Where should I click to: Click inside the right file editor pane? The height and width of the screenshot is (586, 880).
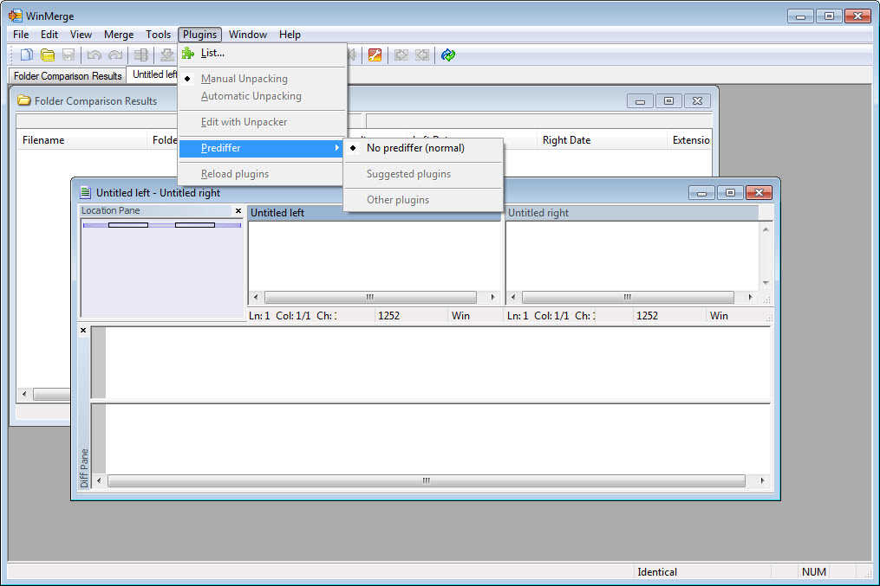(x=633, y=256)
